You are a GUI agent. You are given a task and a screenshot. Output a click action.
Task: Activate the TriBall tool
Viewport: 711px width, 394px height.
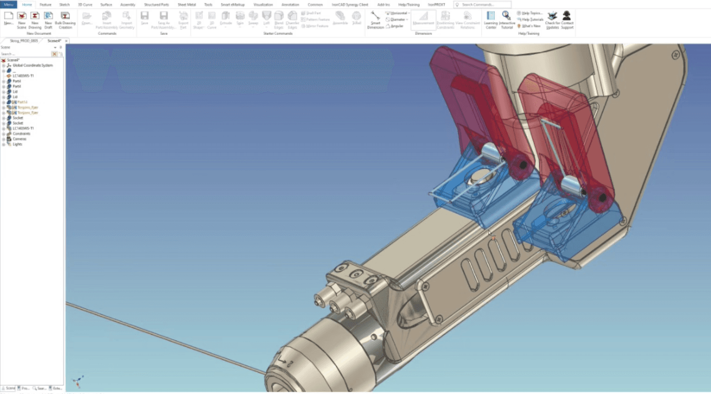357,19
